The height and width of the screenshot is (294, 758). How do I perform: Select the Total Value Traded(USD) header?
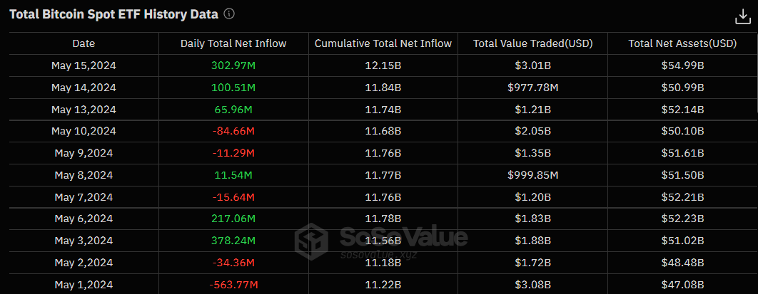coord(532,43)
